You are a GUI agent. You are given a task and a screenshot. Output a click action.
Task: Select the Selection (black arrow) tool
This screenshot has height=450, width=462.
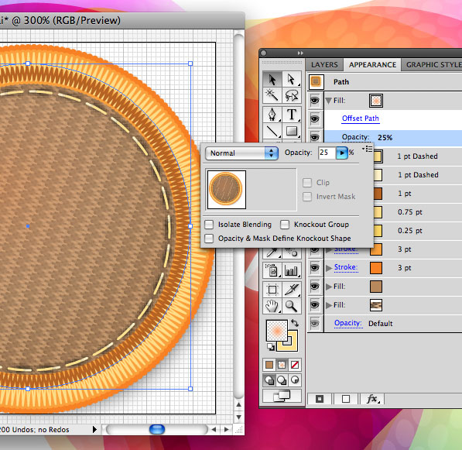(272, 79)
